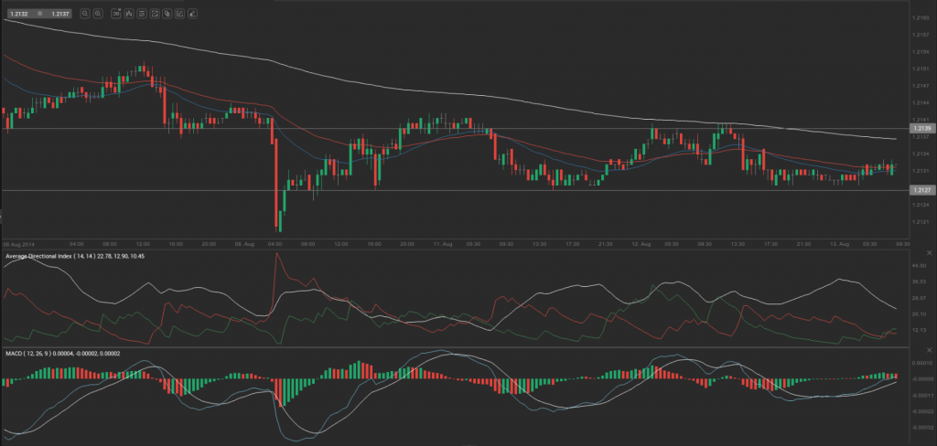Click the 12. Aug date marker on time axis
This screenshot has width=937, height=446.
click(640, 244)
